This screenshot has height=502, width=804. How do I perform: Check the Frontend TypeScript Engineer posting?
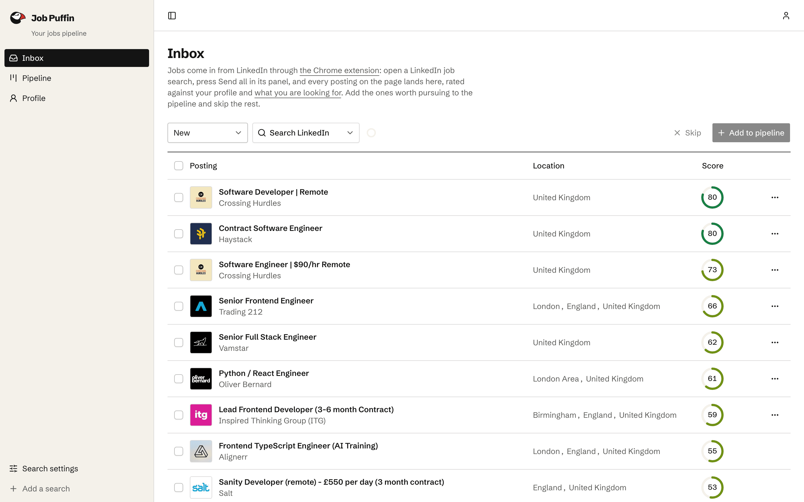(178, 451)
